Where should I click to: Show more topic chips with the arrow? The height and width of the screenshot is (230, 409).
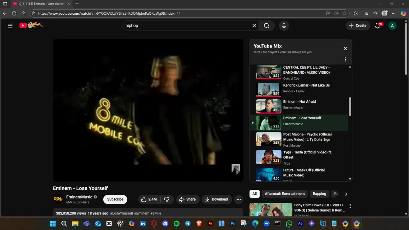[x=346, y=194]
